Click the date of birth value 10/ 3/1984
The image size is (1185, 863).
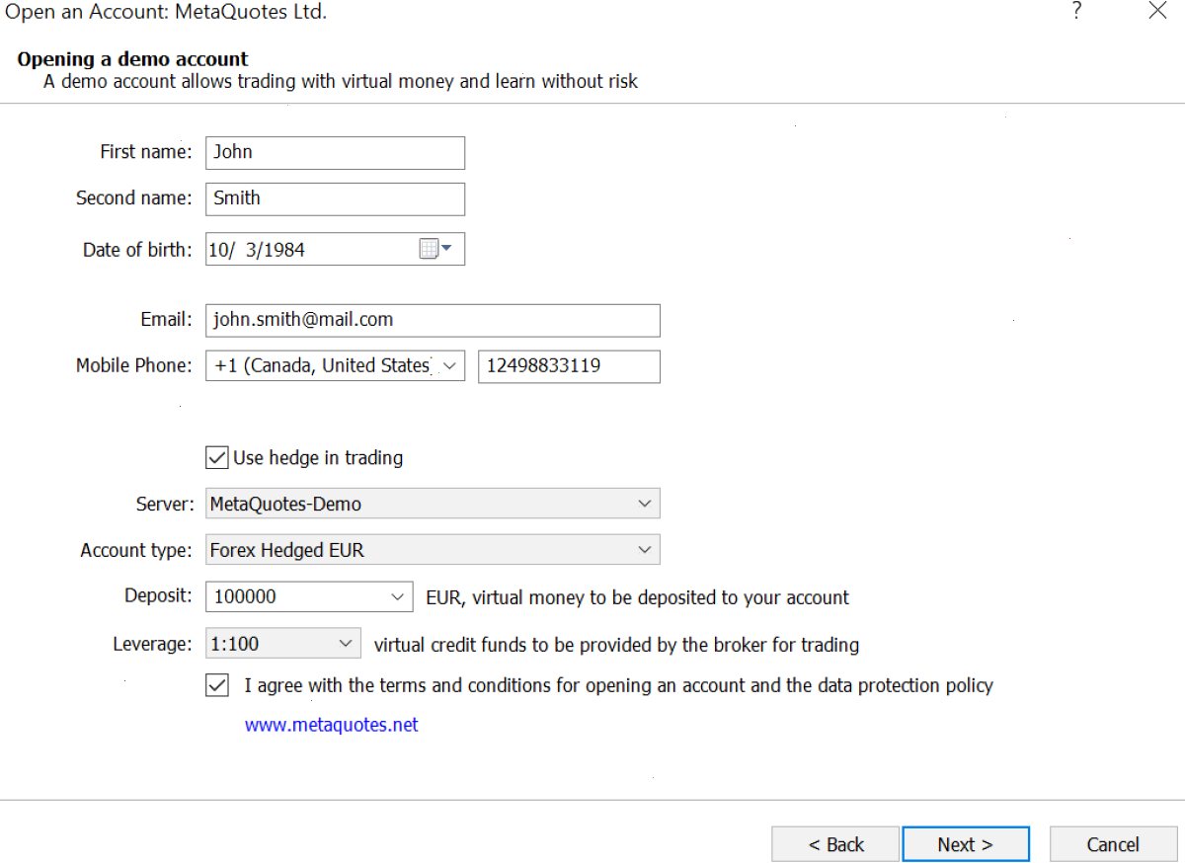pos(257,250)
